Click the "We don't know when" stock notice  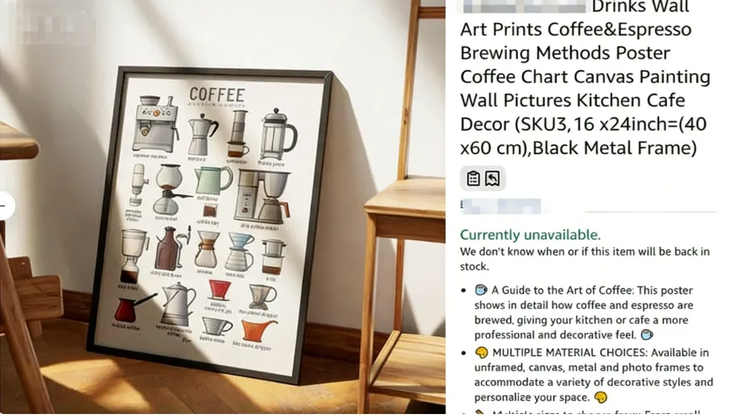[x=585, y=259]
